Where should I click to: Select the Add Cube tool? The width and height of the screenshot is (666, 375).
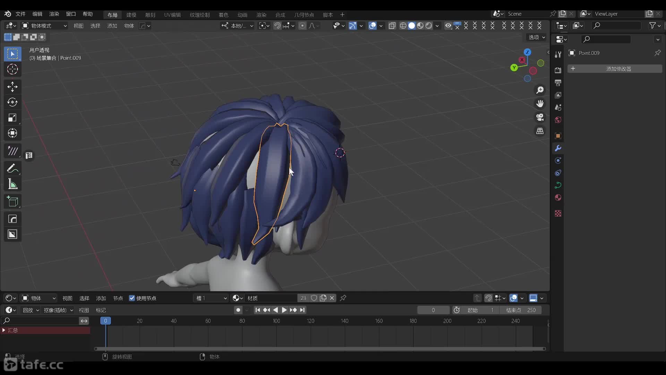12,202
